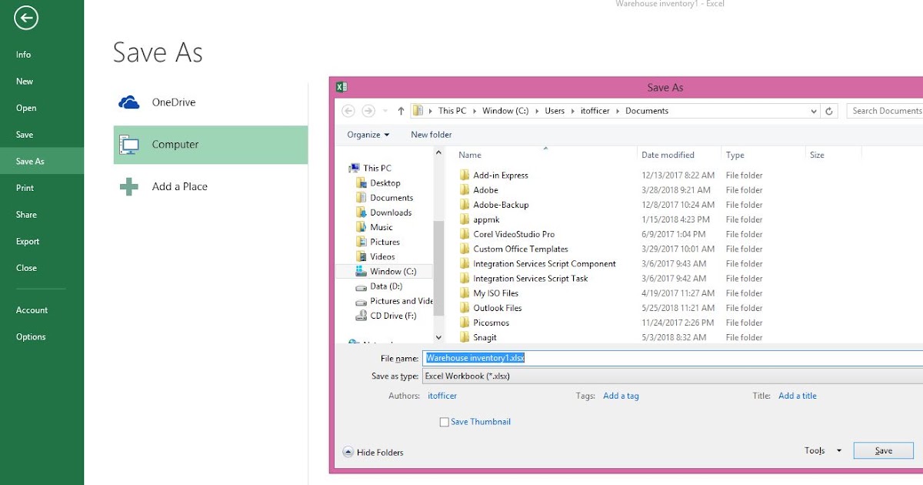Click the itofficer author name
Viewport: 923px width, 485px height.
coord(442,396)
